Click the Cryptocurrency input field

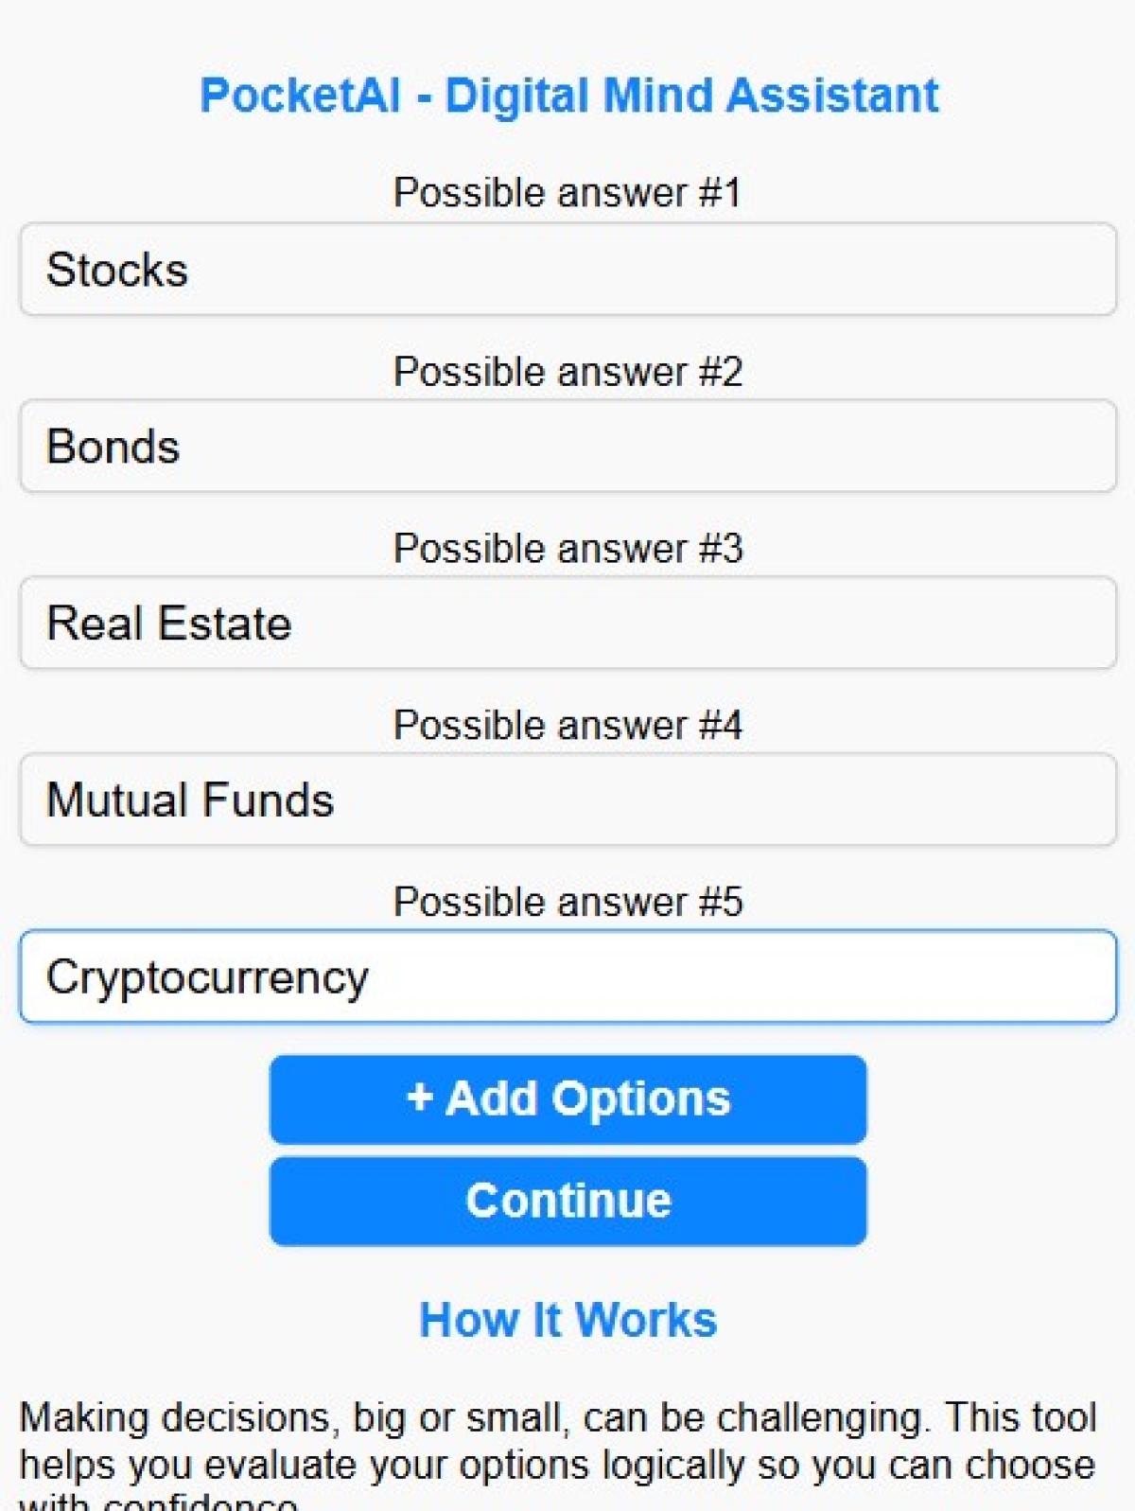pos(567,977)
